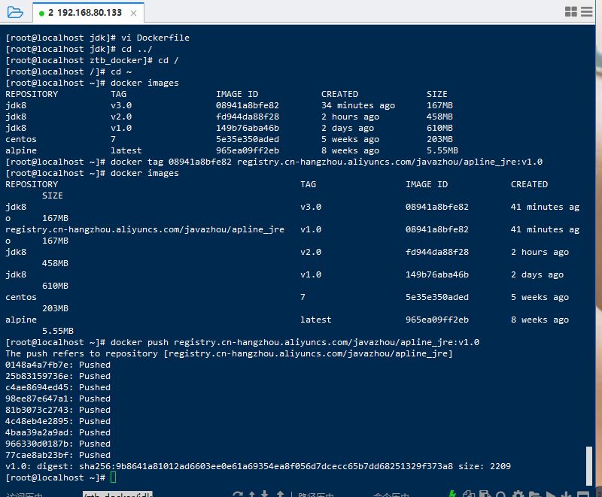Click 'centos' repository in first listing
Image resolution: width=602 pixels, height=497 pixels.
point(21,139)
